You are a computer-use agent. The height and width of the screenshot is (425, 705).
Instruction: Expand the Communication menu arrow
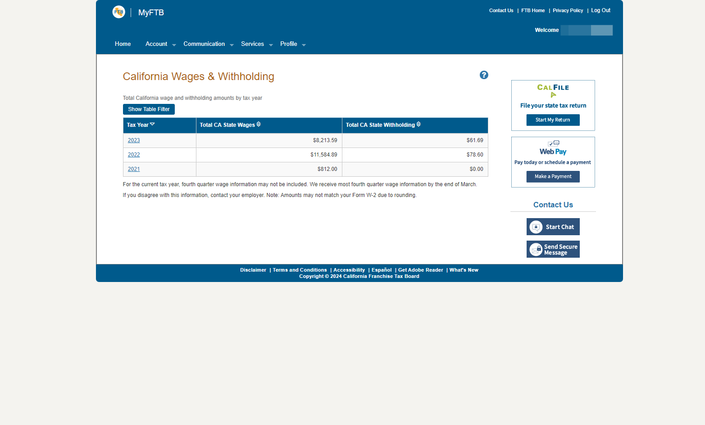(232, 45)
